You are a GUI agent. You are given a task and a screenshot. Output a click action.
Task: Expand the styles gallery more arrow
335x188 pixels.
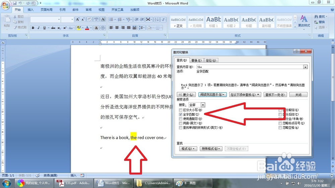click(295, 27)
